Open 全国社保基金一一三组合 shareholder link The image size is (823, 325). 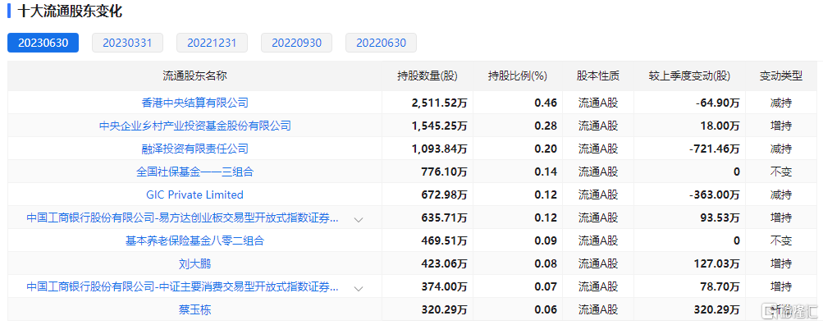pyautogui.click(x=194, y=172)
